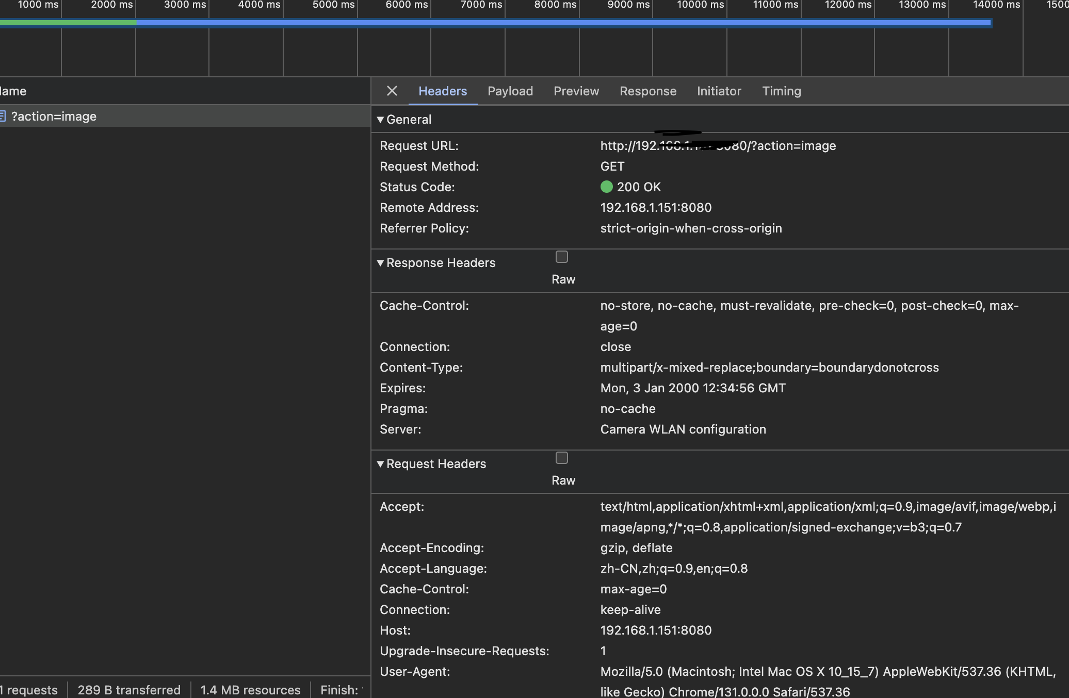Select the request Cache-Control max-age=0 value
The height and width of the screenshot is (698, 1069).
(x=634, y=589)
